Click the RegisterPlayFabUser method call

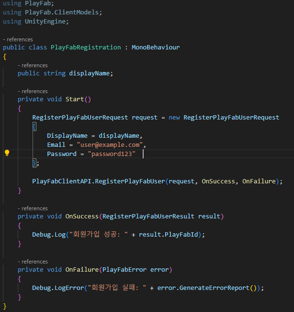[x=130, y=181]
